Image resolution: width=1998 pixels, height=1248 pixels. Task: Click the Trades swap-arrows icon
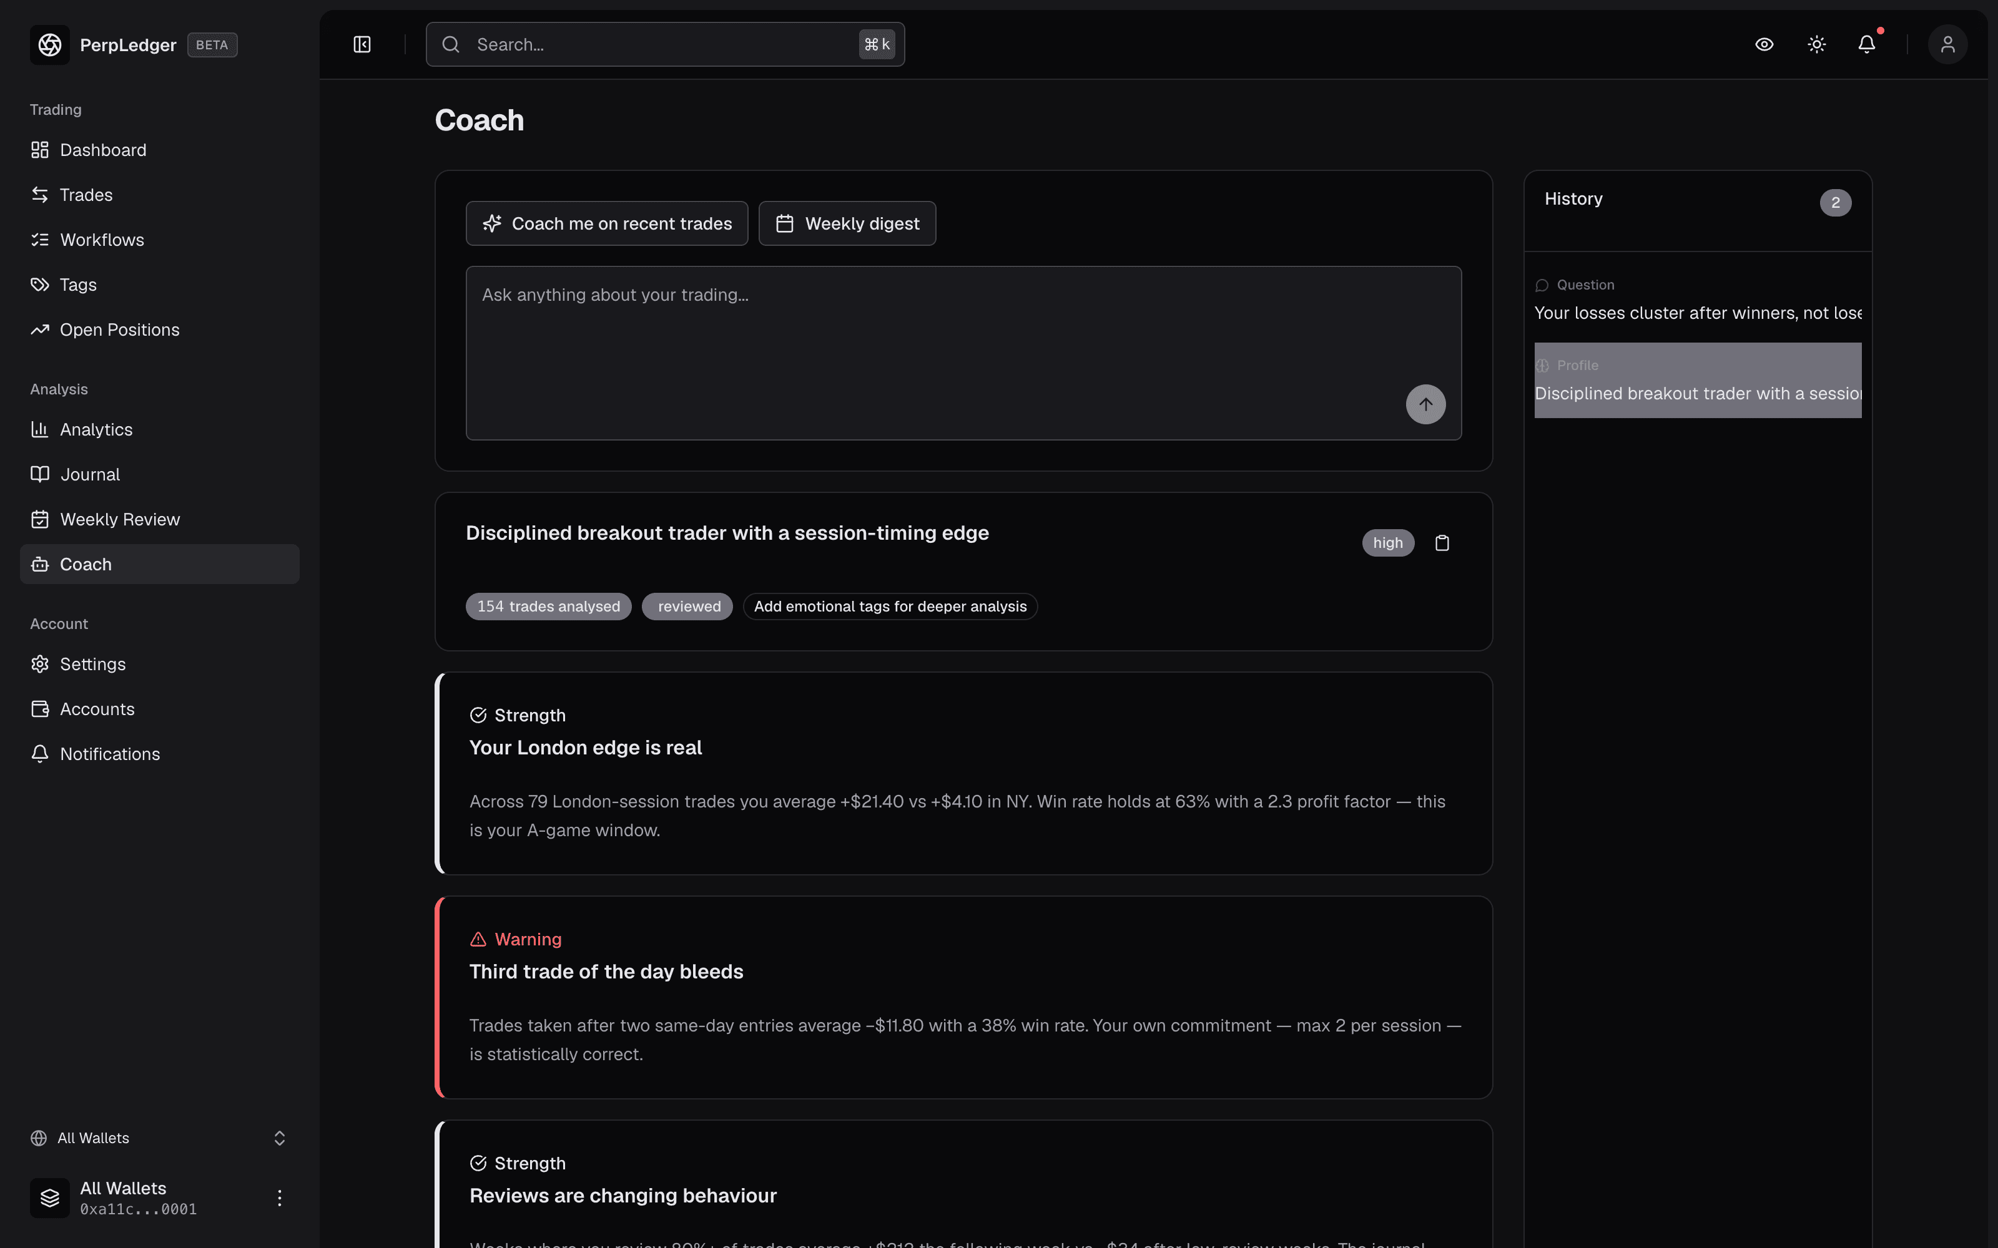(x=39, y=195)
